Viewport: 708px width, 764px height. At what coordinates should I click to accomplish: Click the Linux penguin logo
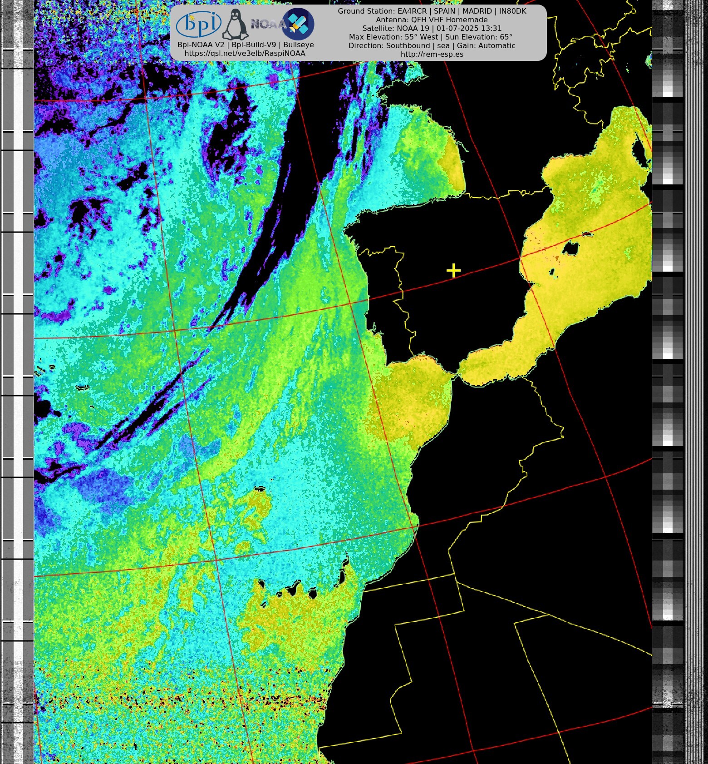click(235, 25)
